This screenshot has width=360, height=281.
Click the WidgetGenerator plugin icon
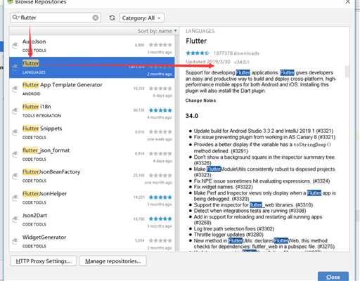[15, 241]
